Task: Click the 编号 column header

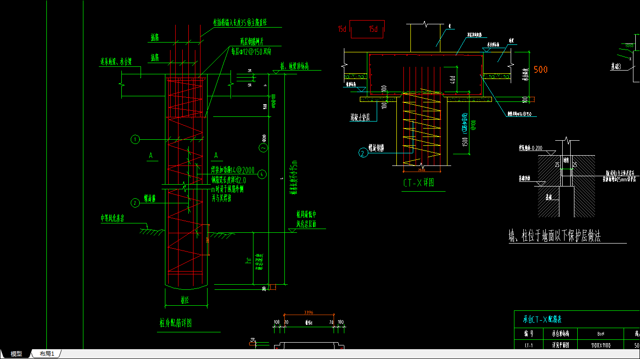Action: coord(528,334)
